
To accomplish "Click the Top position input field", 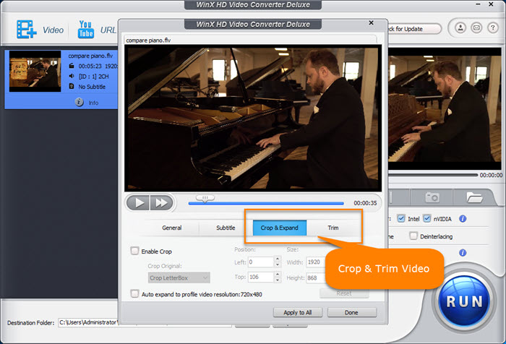I will pos(260,277).
